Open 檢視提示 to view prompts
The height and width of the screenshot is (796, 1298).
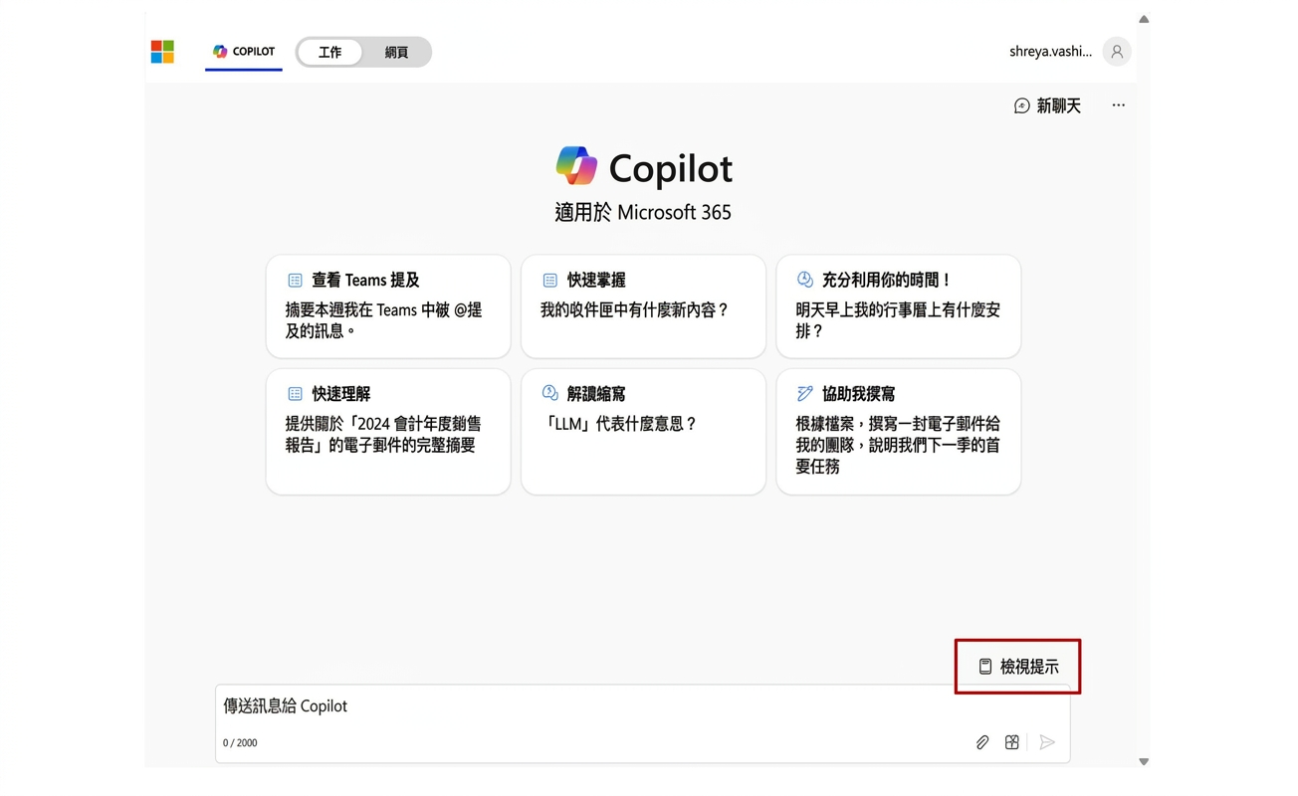pos(1017,667)
